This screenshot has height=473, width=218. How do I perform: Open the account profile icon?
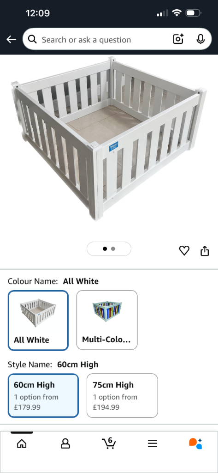65,443
